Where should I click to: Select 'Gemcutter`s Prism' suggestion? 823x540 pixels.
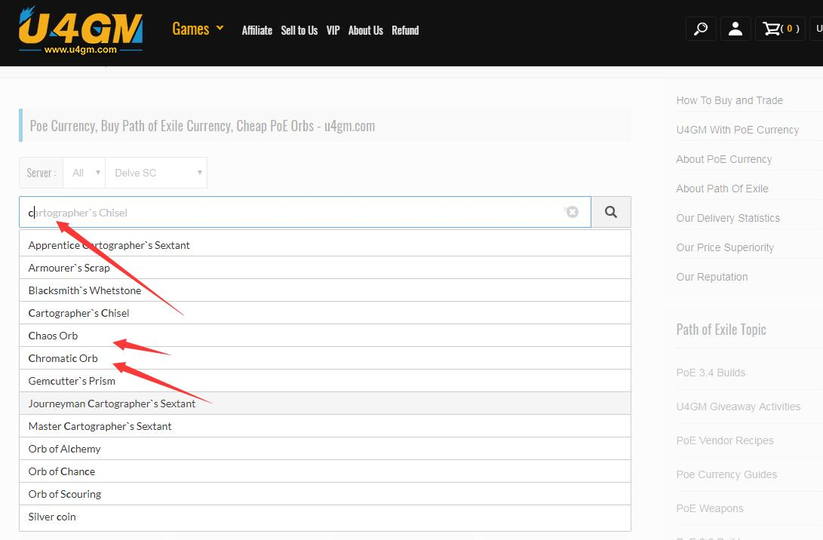325,380
